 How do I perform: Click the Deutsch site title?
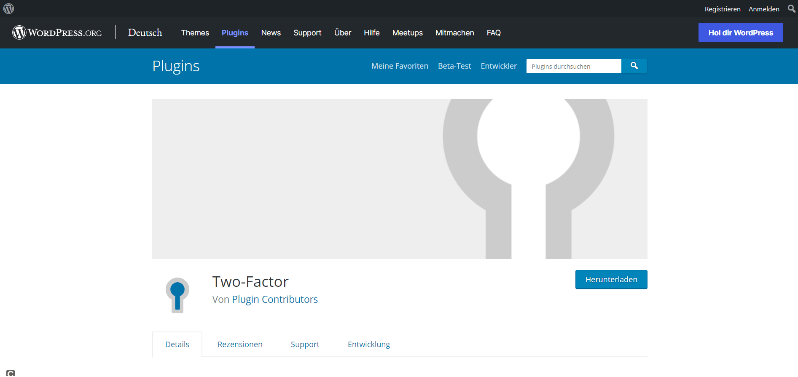click(x=145, y=32)
